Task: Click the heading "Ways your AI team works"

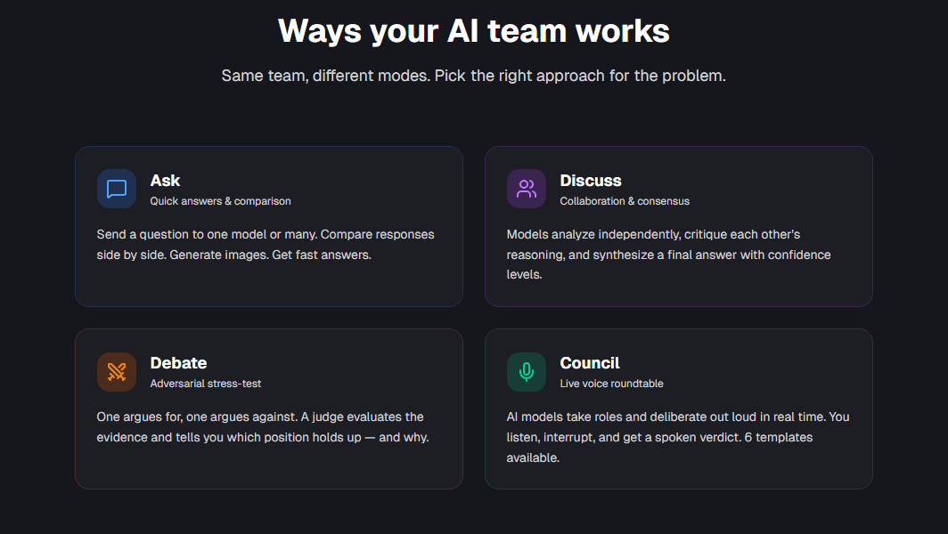Action: [x=474, y=30]
